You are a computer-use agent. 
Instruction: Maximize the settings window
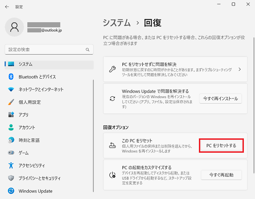pos(233,4)
